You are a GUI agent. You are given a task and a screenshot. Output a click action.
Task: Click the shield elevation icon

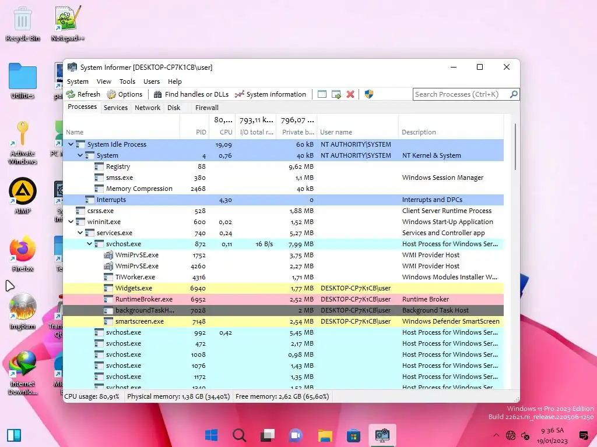click(369, 94)
